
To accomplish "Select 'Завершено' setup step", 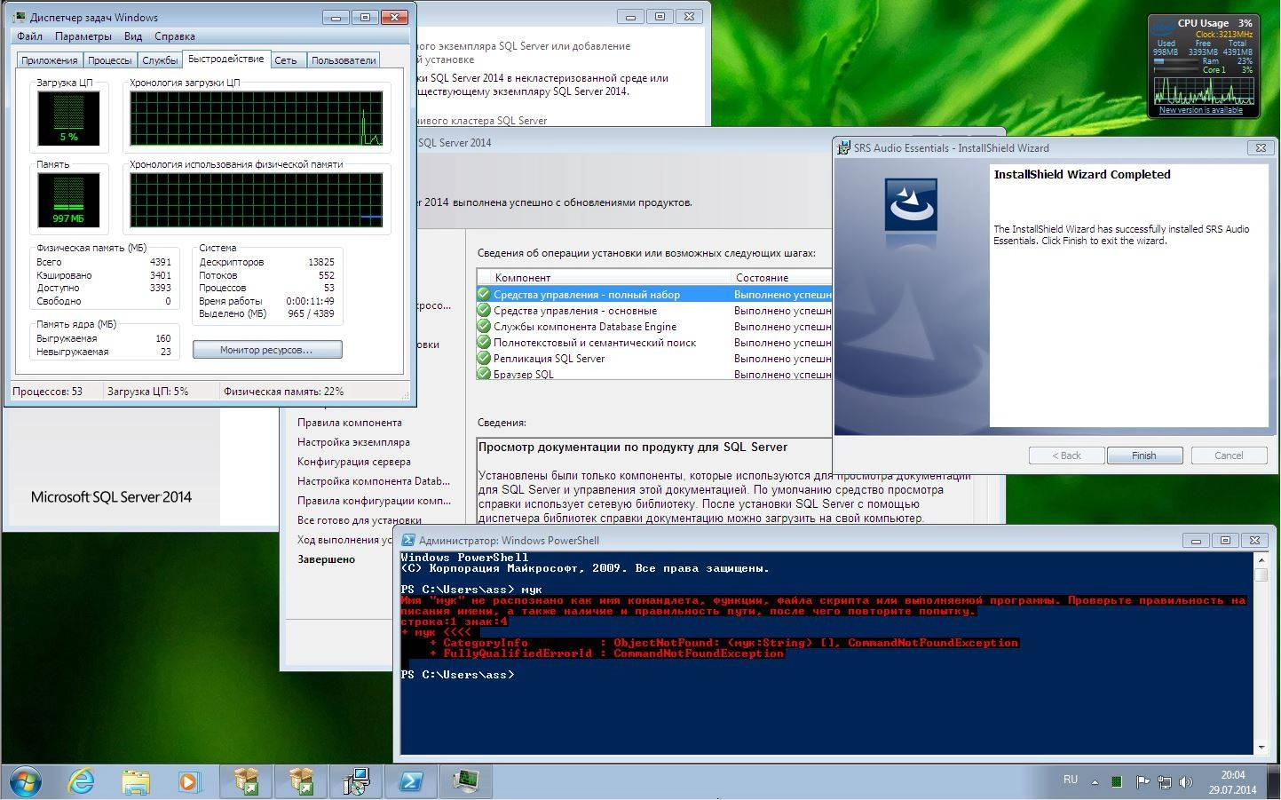I will click(326, 559).
